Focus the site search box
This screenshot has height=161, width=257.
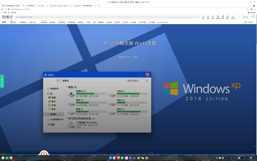(107, 17)
